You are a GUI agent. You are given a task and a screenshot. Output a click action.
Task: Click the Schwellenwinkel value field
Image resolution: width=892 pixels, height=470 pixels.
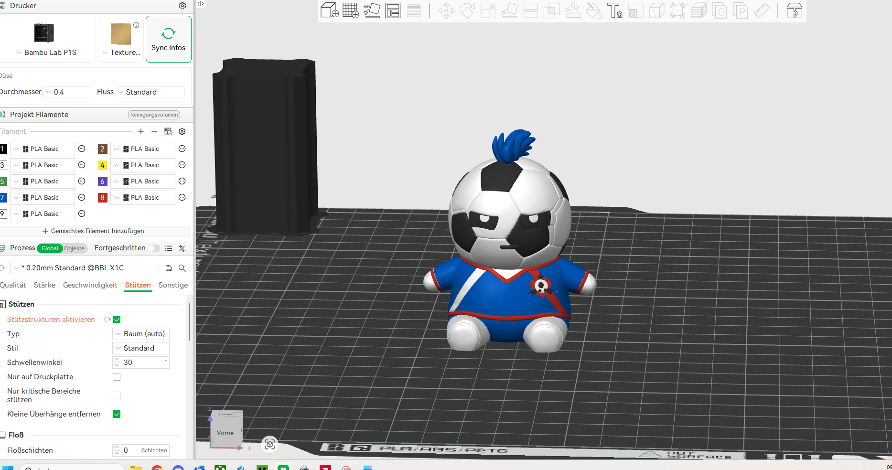tap(141, 363)
